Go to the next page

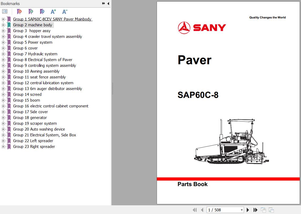point(248,210)
